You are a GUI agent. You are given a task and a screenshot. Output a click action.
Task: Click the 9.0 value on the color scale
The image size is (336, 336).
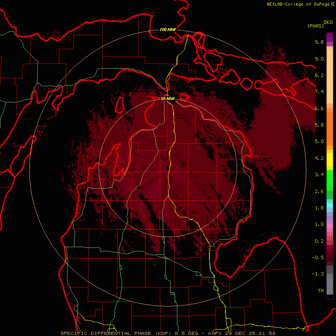tap(319, 59)
